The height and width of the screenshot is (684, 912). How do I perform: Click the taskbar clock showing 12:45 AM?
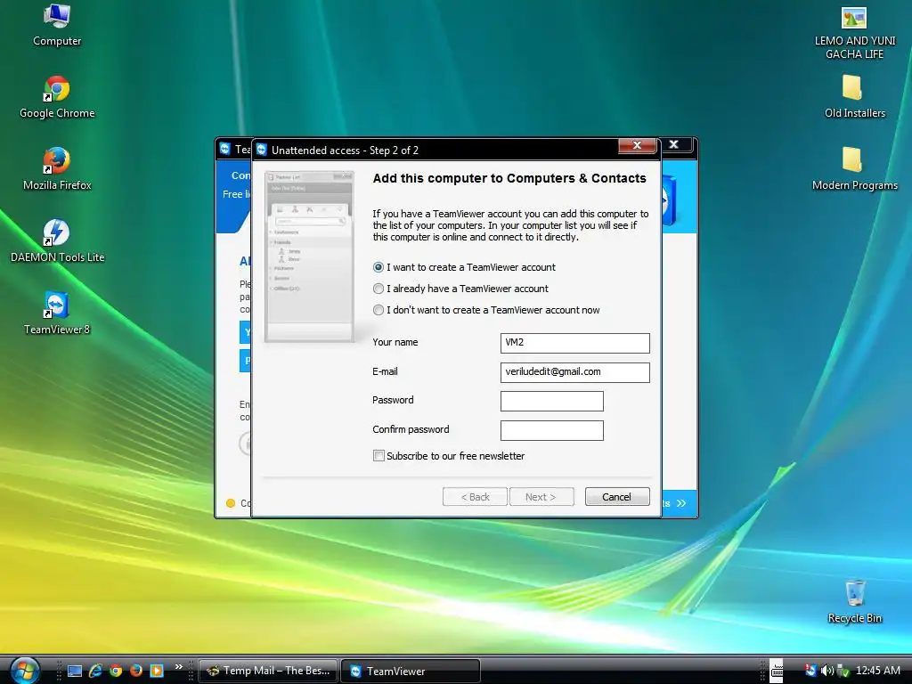pos(877,671)
